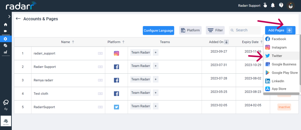Add a team to Test cloth row
This screenshot has height=130, width=301.
pos(155,93)
